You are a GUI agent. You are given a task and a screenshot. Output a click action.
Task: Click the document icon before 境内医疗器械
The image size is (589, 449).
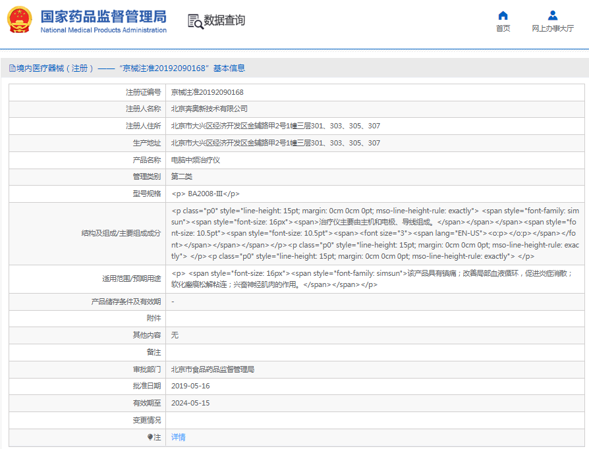[13, 68]
